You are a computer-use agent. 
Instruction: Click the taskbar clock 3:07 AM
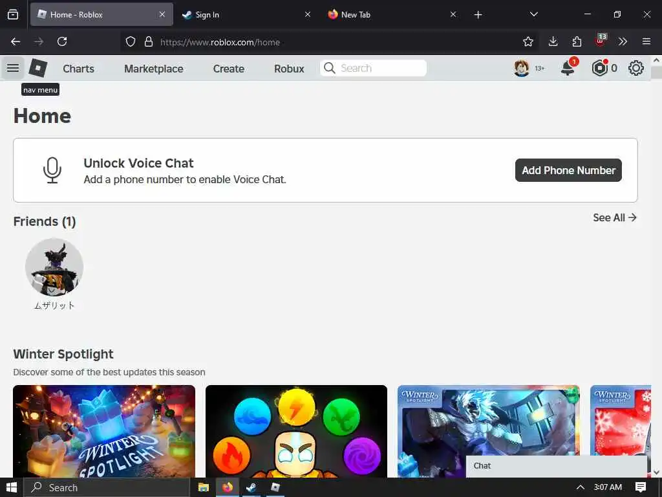pos(608,487)
